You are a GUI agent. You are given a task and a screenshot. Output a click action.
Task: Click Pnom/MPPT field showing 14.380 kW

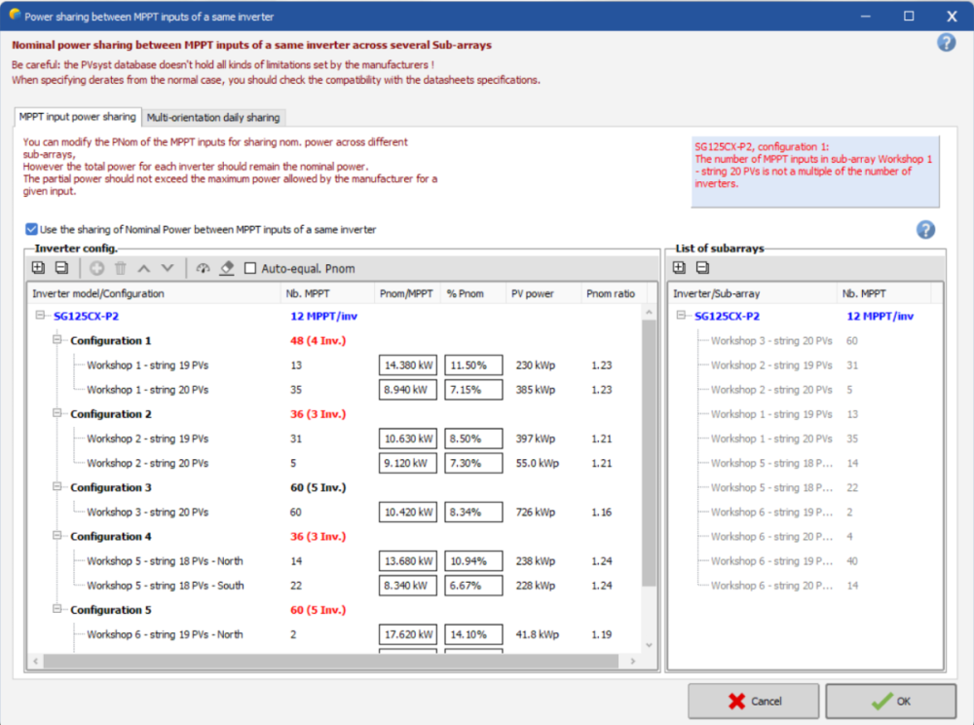[x=407, y=365]
